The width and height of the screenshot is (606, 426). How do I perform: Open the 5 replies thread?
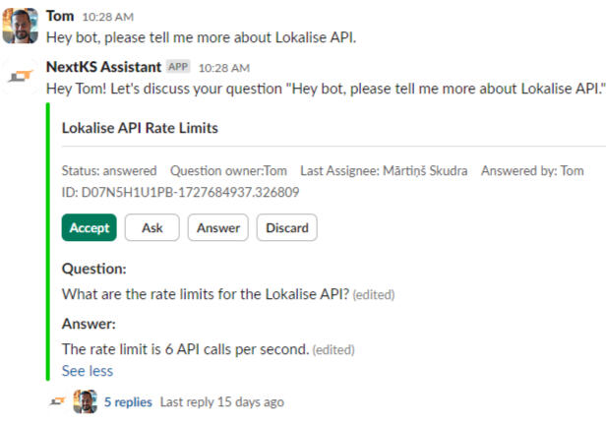(x=128, y=401)
